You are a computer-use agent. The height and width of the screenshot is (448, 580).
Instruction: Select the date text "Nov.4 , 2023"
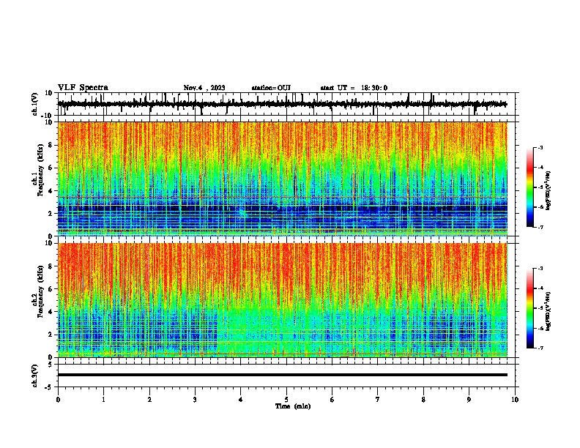click(x=204, y=88)
